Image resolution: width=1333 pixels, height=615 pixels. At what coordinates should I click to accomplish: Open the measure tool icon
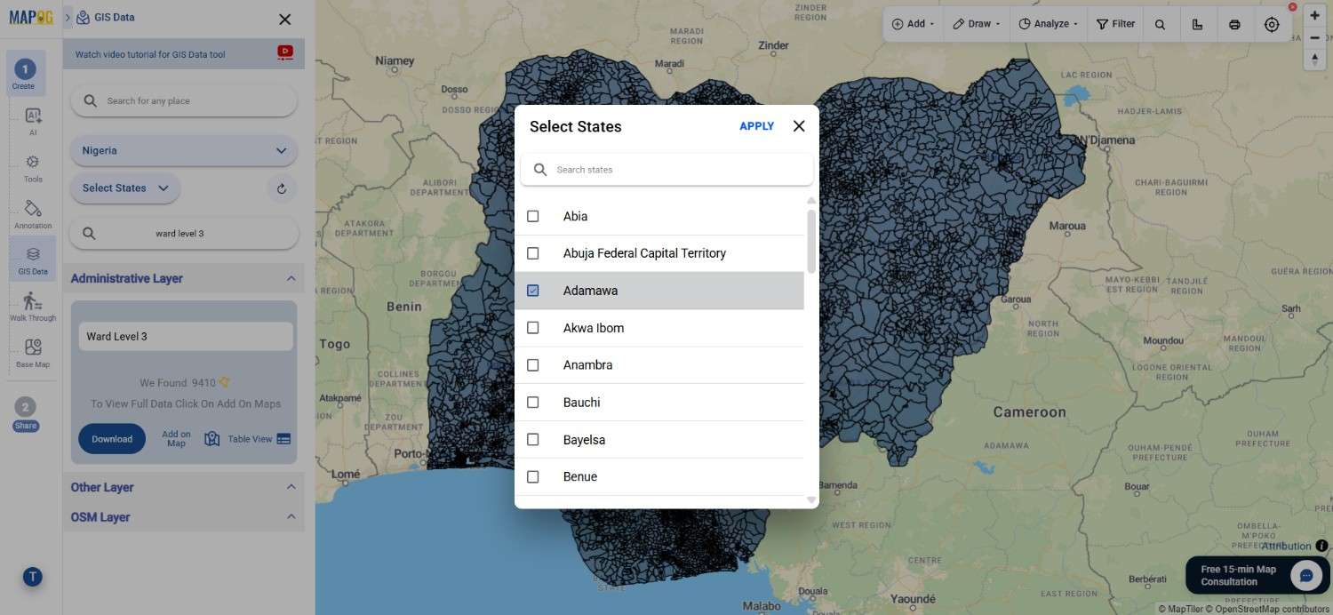pyautogui.click(x=1197, y=25)
